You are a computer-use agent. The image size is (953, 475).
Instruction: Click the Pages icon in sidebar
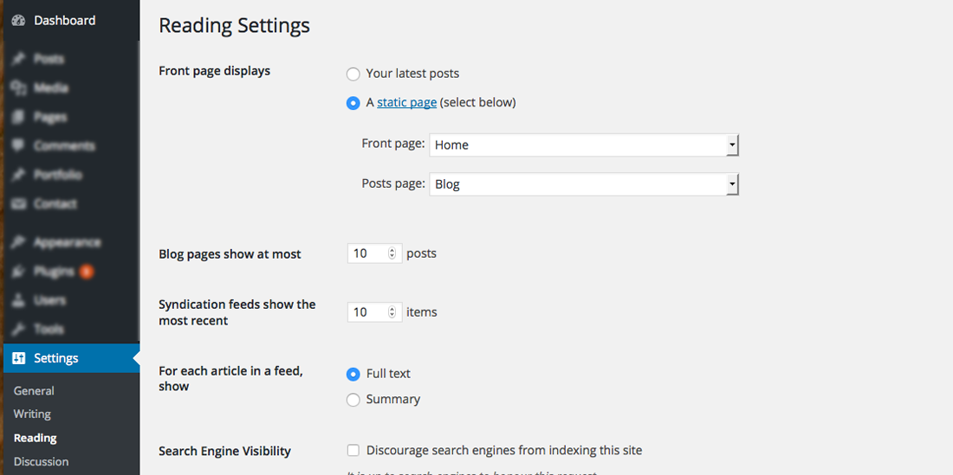18,117
